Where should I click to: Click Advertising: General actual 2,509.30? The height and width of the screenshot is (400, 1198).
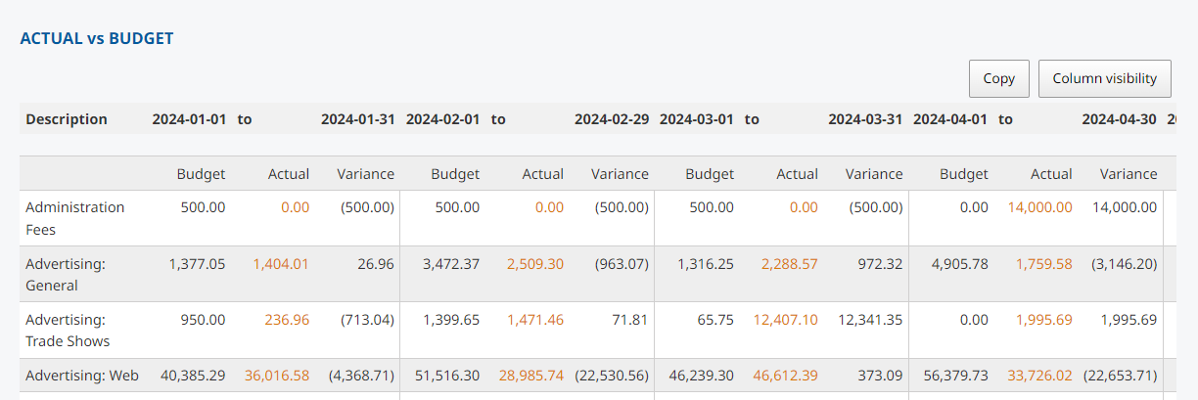coord(535,263)
